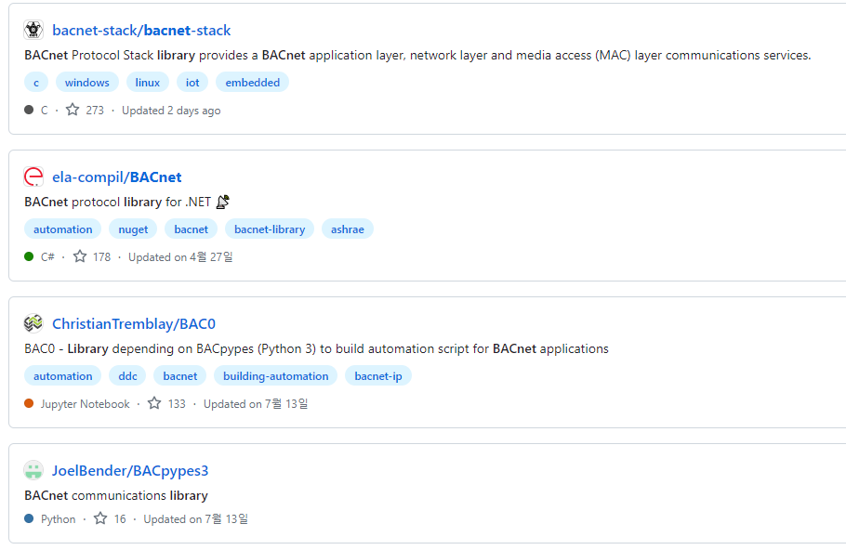The width and height of the screenshot is (846, 550).
Task: Click the star icon beside 273
Action: (73, 110)
